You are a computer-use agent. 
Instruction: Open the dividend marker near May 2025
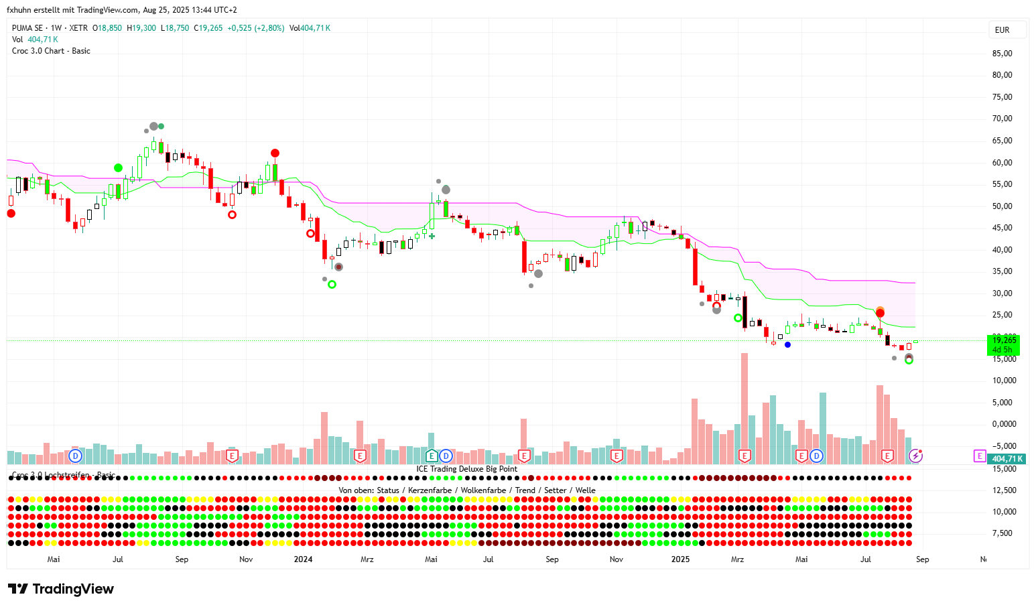pyautogui.click(x=816, y=456)
